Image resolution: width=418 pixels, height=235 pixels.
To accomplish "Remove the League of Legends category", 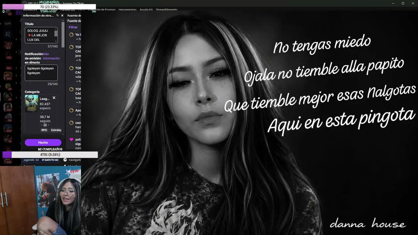I will click(x=54, y=98).
